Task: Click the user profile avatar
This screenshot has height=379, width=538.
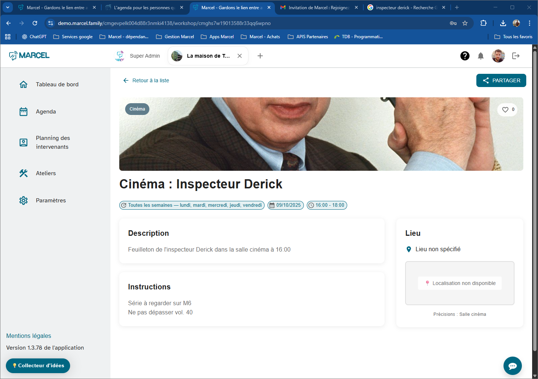Action: [498, 56]
